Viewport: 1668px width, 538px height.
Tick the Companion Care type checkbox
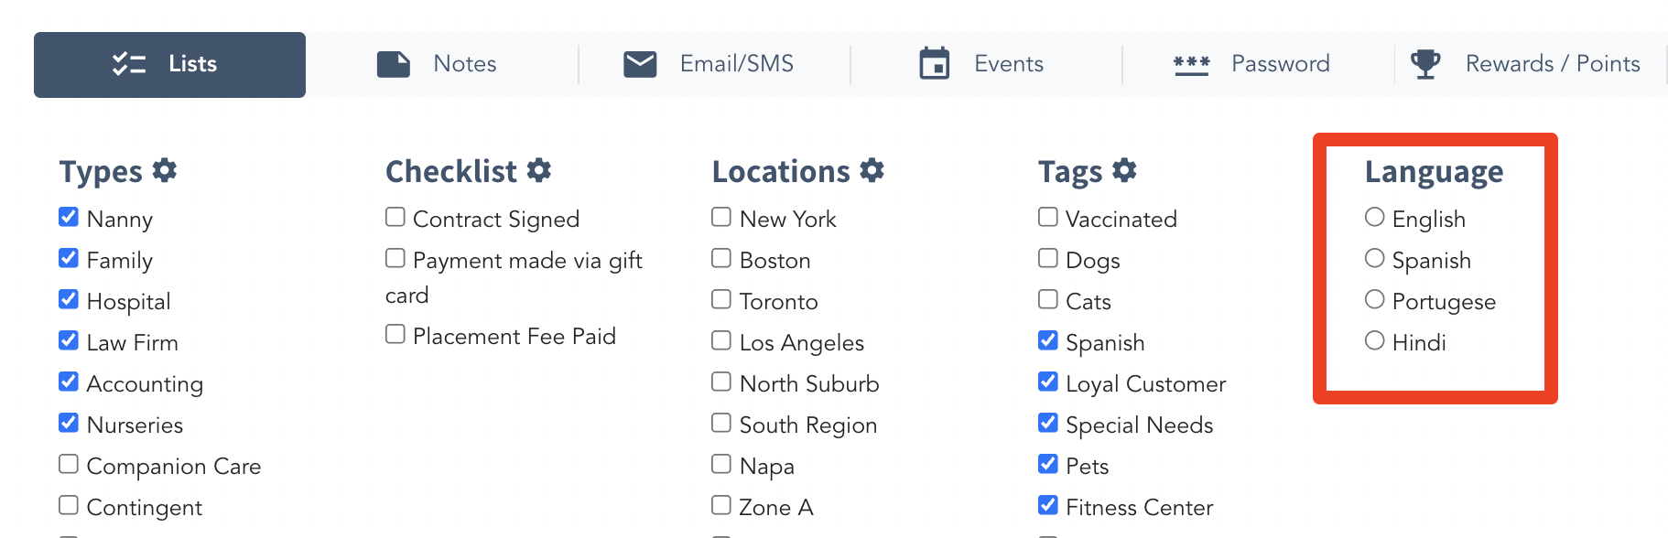tap(69, 464)
